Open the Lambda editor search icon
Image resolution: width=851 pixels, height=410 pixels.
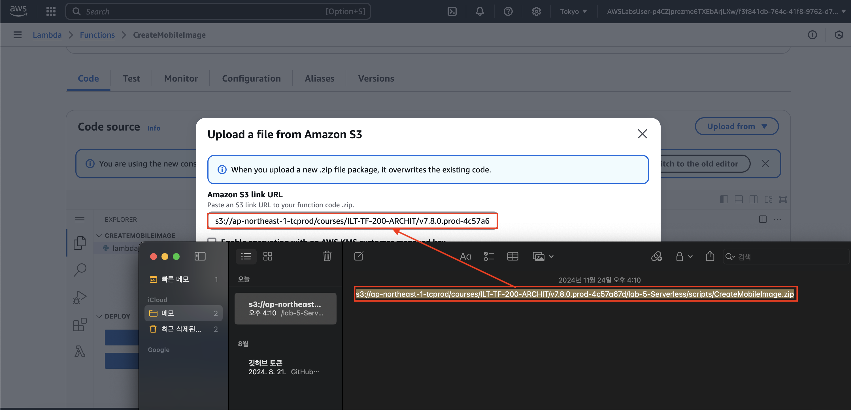80,270
